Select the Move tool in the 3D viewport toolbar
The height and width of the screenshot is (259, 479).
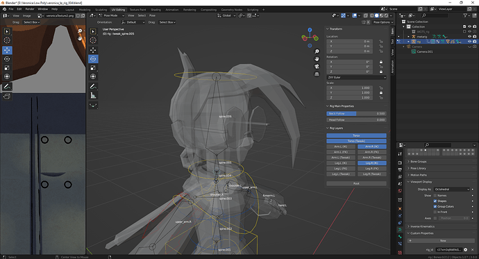tap(93, 50)
